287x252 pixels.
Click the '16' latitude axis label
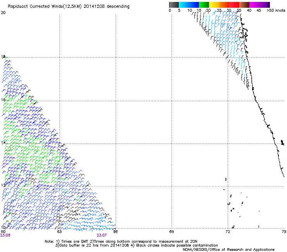tap(3, 100)
